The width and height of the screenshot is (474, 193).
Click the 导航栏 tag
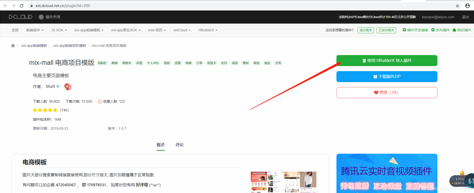(102, 63)
